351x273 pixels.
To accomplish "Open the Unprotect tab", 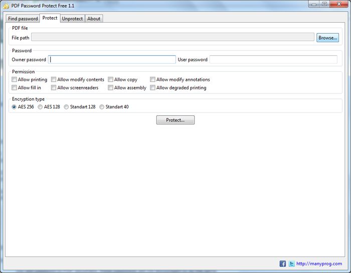I will click(72, 19).
